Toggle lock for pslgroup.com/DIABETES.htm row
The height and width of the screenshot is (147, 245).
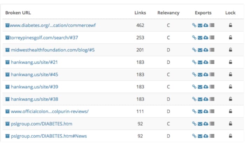point(230,124)
